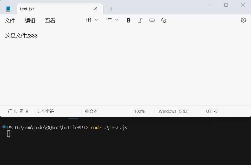This screenshot has width=251, height=165.
Task: Clear formatting with the eraser icon
Action: [x=164, y=20]
